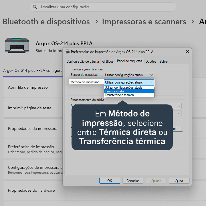
Task: Select the Papel de etiquetas tab
Action: pos(130,61)
